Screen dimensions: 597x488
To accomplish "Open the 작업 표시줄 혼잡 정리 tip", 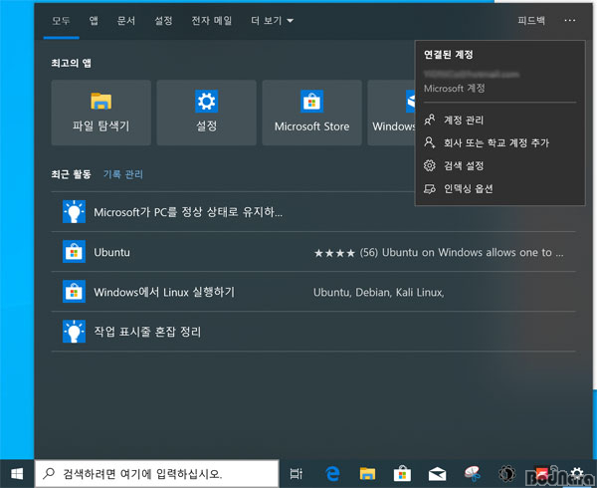I will pos(313,332).
